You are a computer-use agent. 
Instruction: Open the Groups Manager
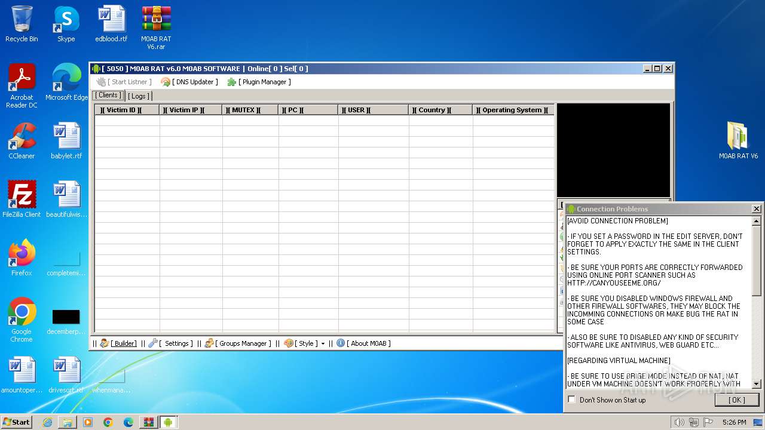(238, 343)
